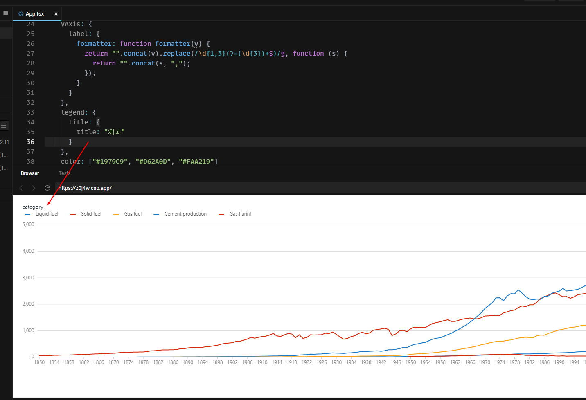The height and width of the screenshot is (400, 586).
Task: Switch to the Tests panel tab
Action: click(65, 173)
